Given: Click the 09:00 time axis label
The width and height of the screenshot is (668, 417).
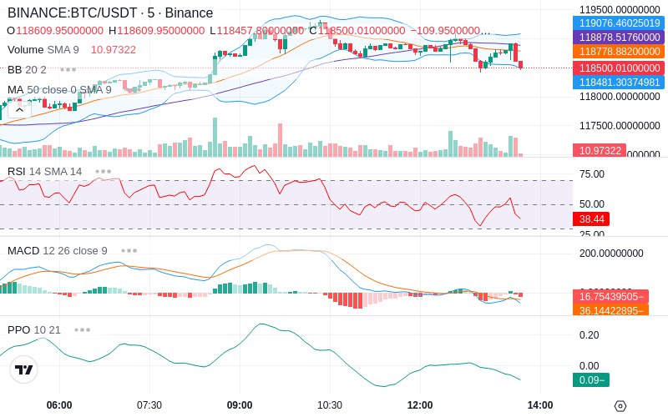Looking at the screenshot, I should pos(240,405).
